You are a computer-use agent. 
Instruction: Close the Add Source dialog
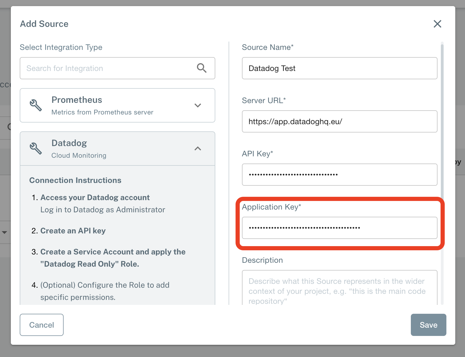(x=437, y=24)
